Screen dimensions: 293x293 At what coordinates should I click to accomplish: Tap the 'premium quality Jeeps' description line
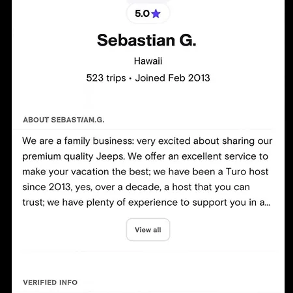(x=145, y=156)
